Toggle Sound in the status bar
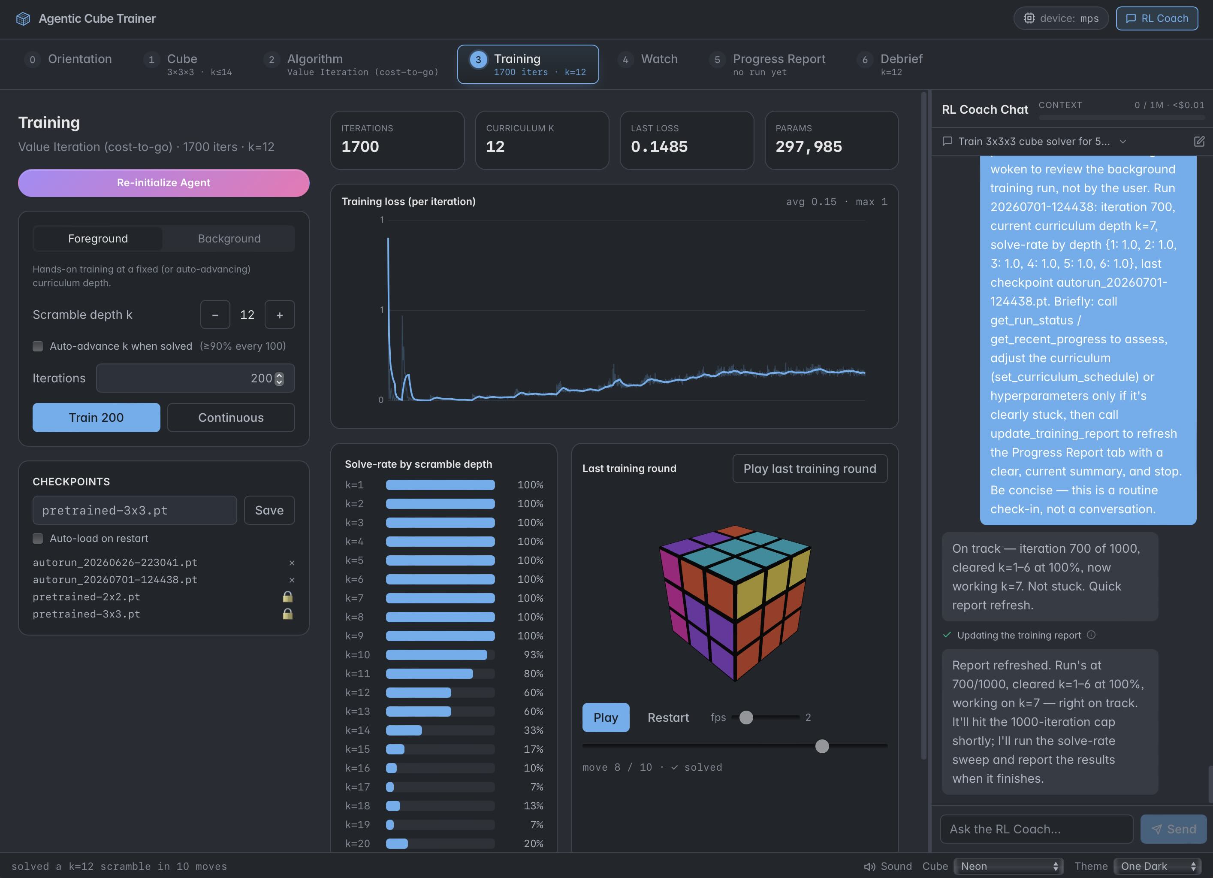Viewport: 1213px width, 878px height. click(888, 866)
